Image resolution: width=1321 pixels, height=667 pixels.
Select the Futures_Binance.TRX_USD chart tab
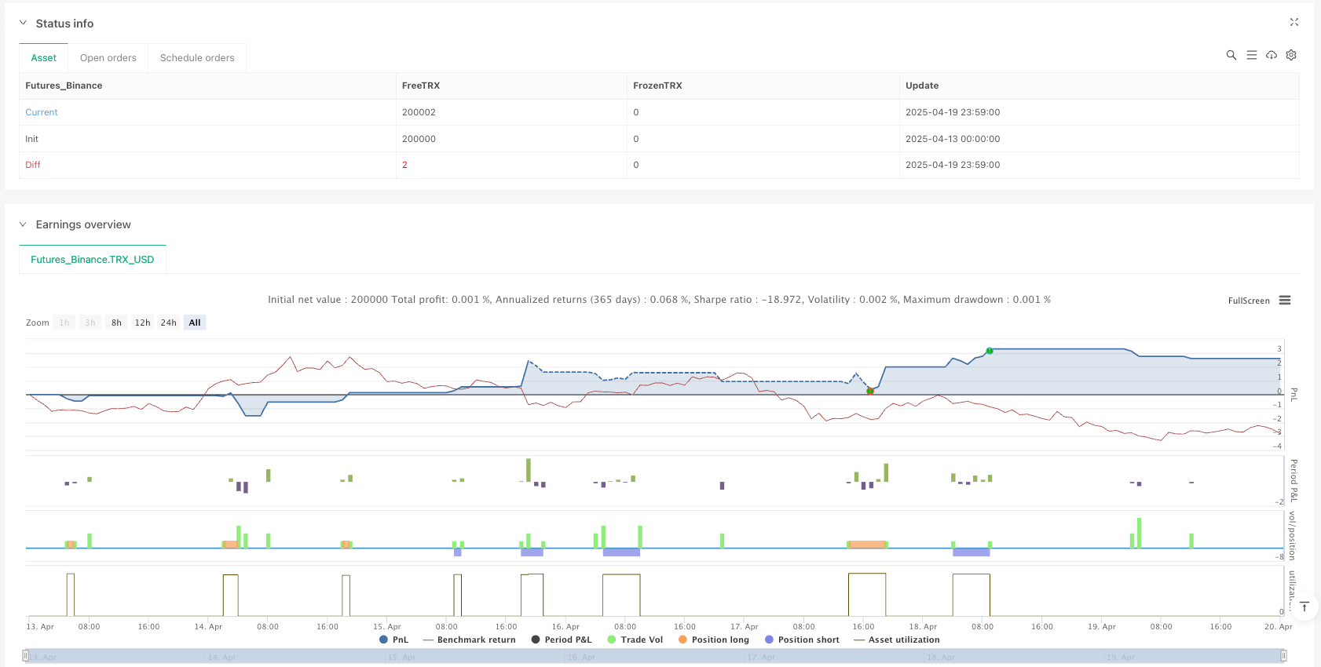(92, 260)
